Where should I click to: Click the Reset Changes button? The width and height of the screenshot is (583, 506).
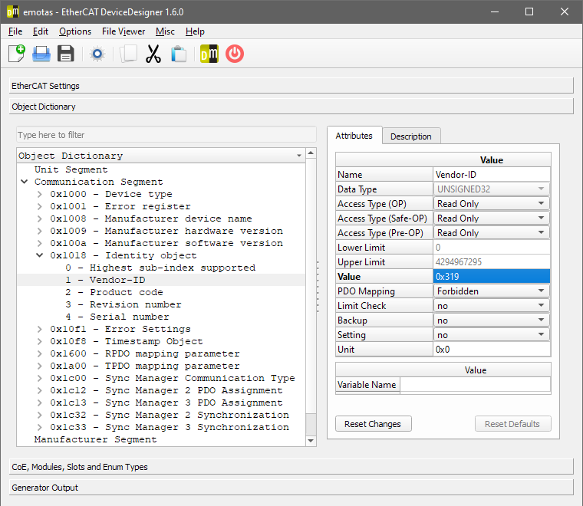373,424
